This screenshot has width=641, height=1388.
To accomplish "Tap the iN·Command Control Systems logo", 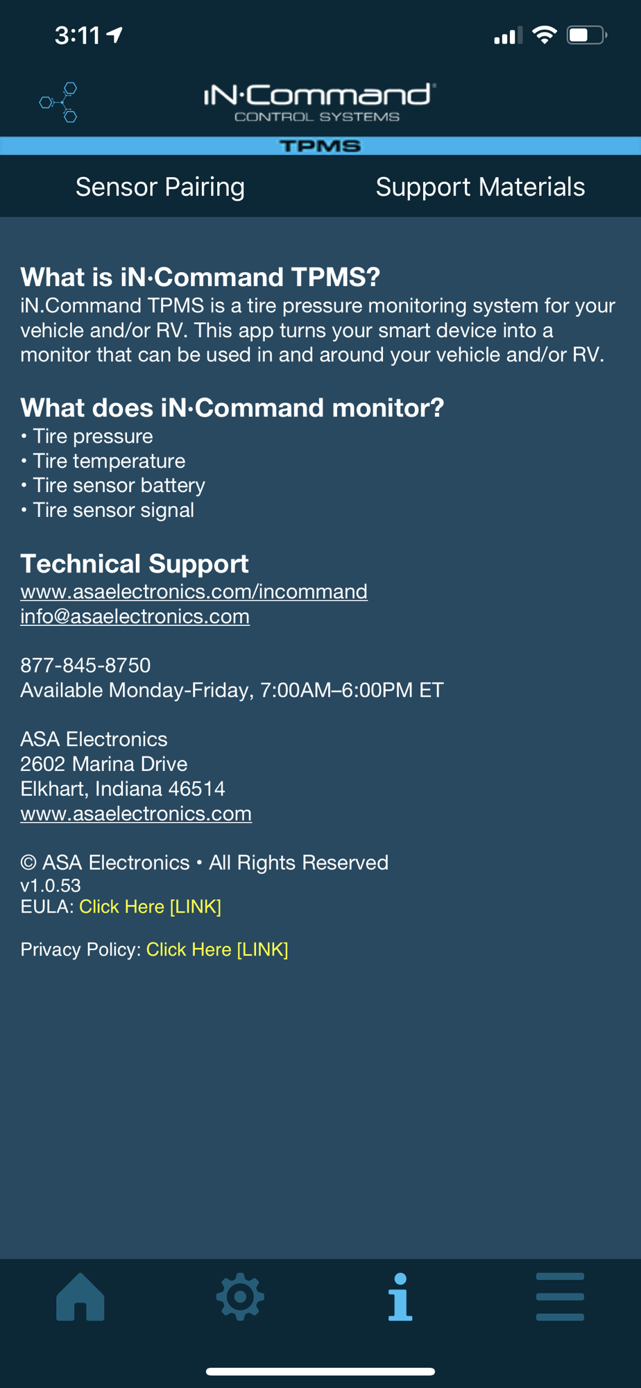I will [320, 103].
